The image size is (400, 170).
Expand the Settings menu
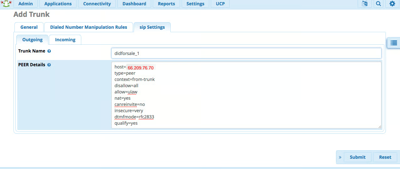pyautogui.click(x=195, y=4)
